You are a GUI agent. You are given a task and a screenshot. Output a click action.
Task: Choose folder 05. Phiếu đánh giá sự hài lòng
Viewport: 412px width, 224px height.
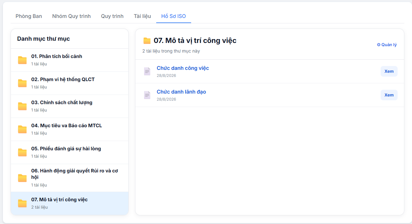69,152
